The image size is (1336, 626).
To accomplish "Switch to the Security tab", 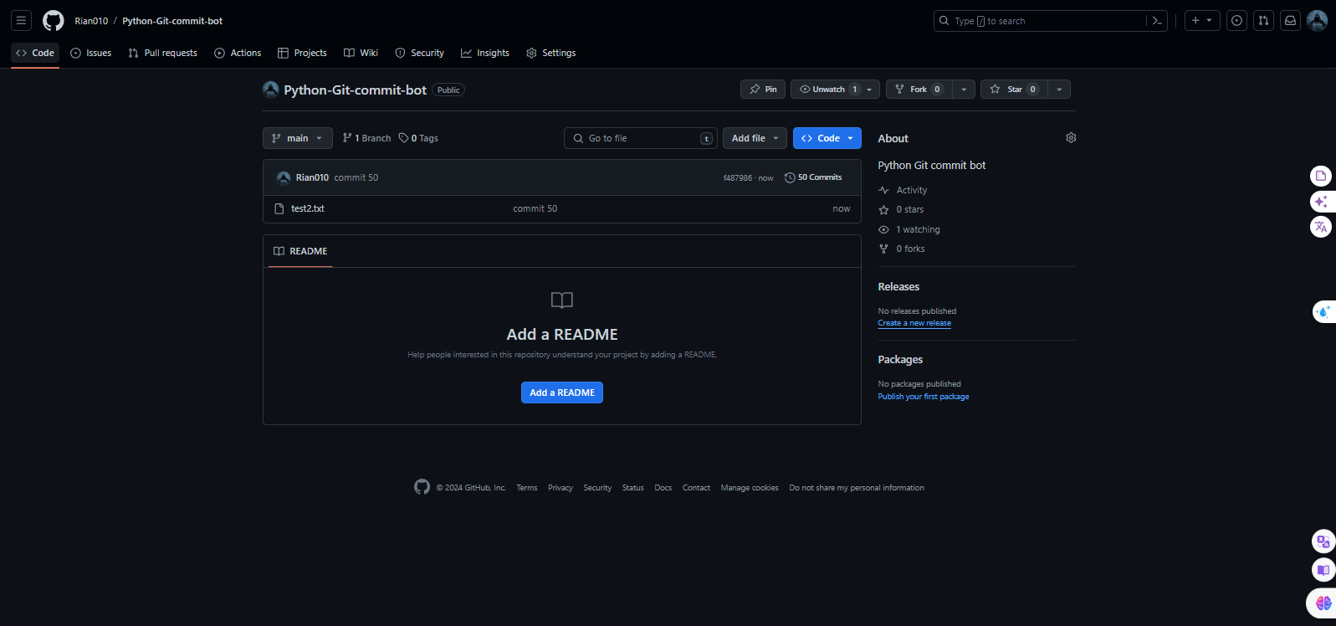I will (419, 53).
